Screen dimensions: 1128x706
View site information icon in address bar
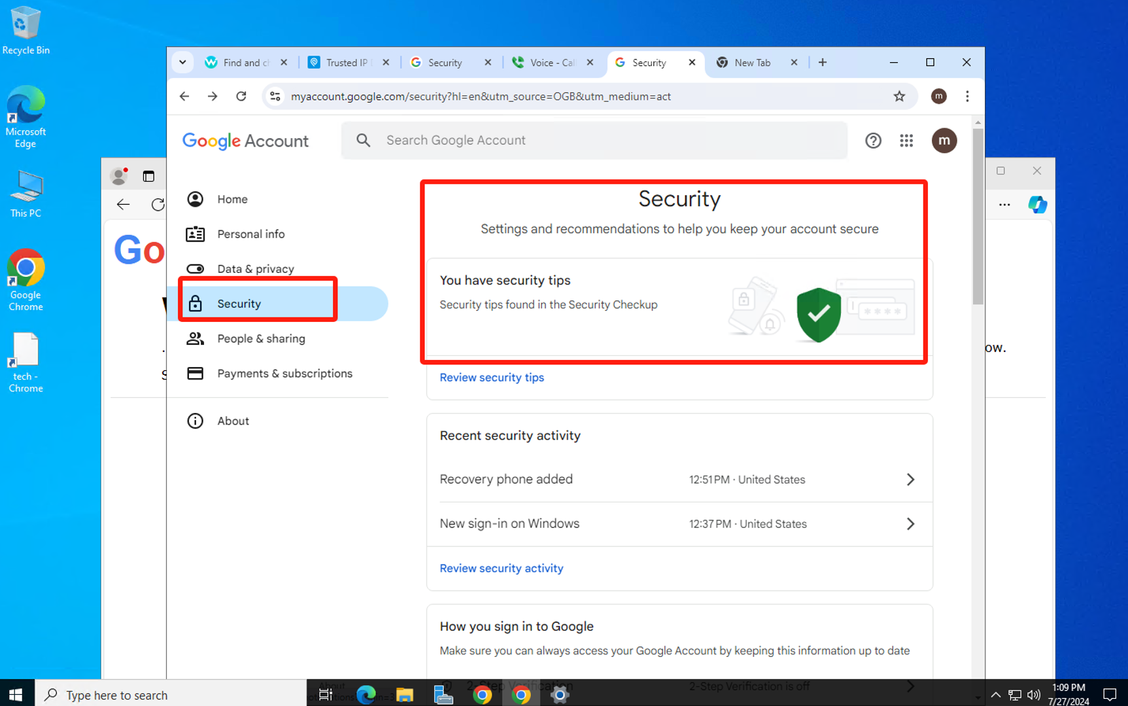tap(275, 96)
